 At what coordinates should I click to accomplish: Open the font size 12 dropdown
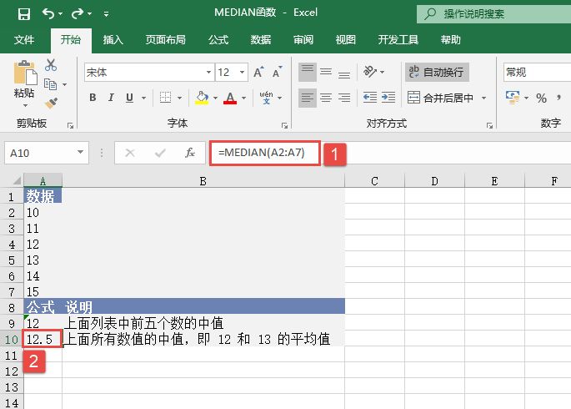(x=243, y=73)
